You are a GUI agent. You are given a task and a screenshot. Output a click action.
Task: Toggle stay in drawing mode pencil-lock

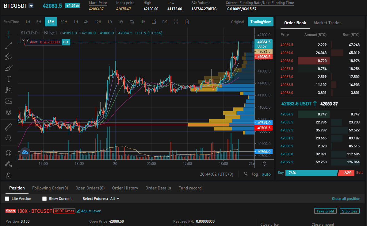(9, 164)
